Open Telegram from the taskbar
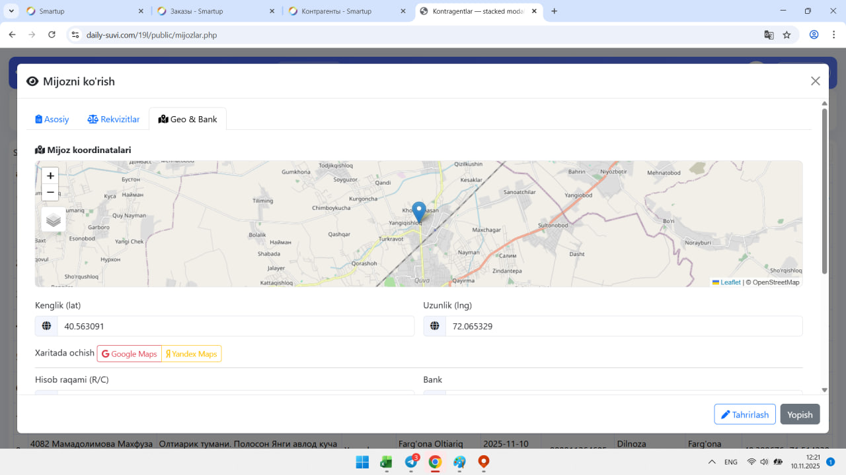846x475 pixels. (x=411, y=462)
